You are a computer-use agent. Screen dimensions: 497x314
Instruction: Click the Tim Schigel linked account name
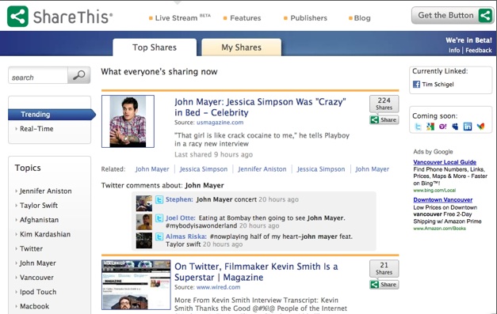(x=438, y=85)
